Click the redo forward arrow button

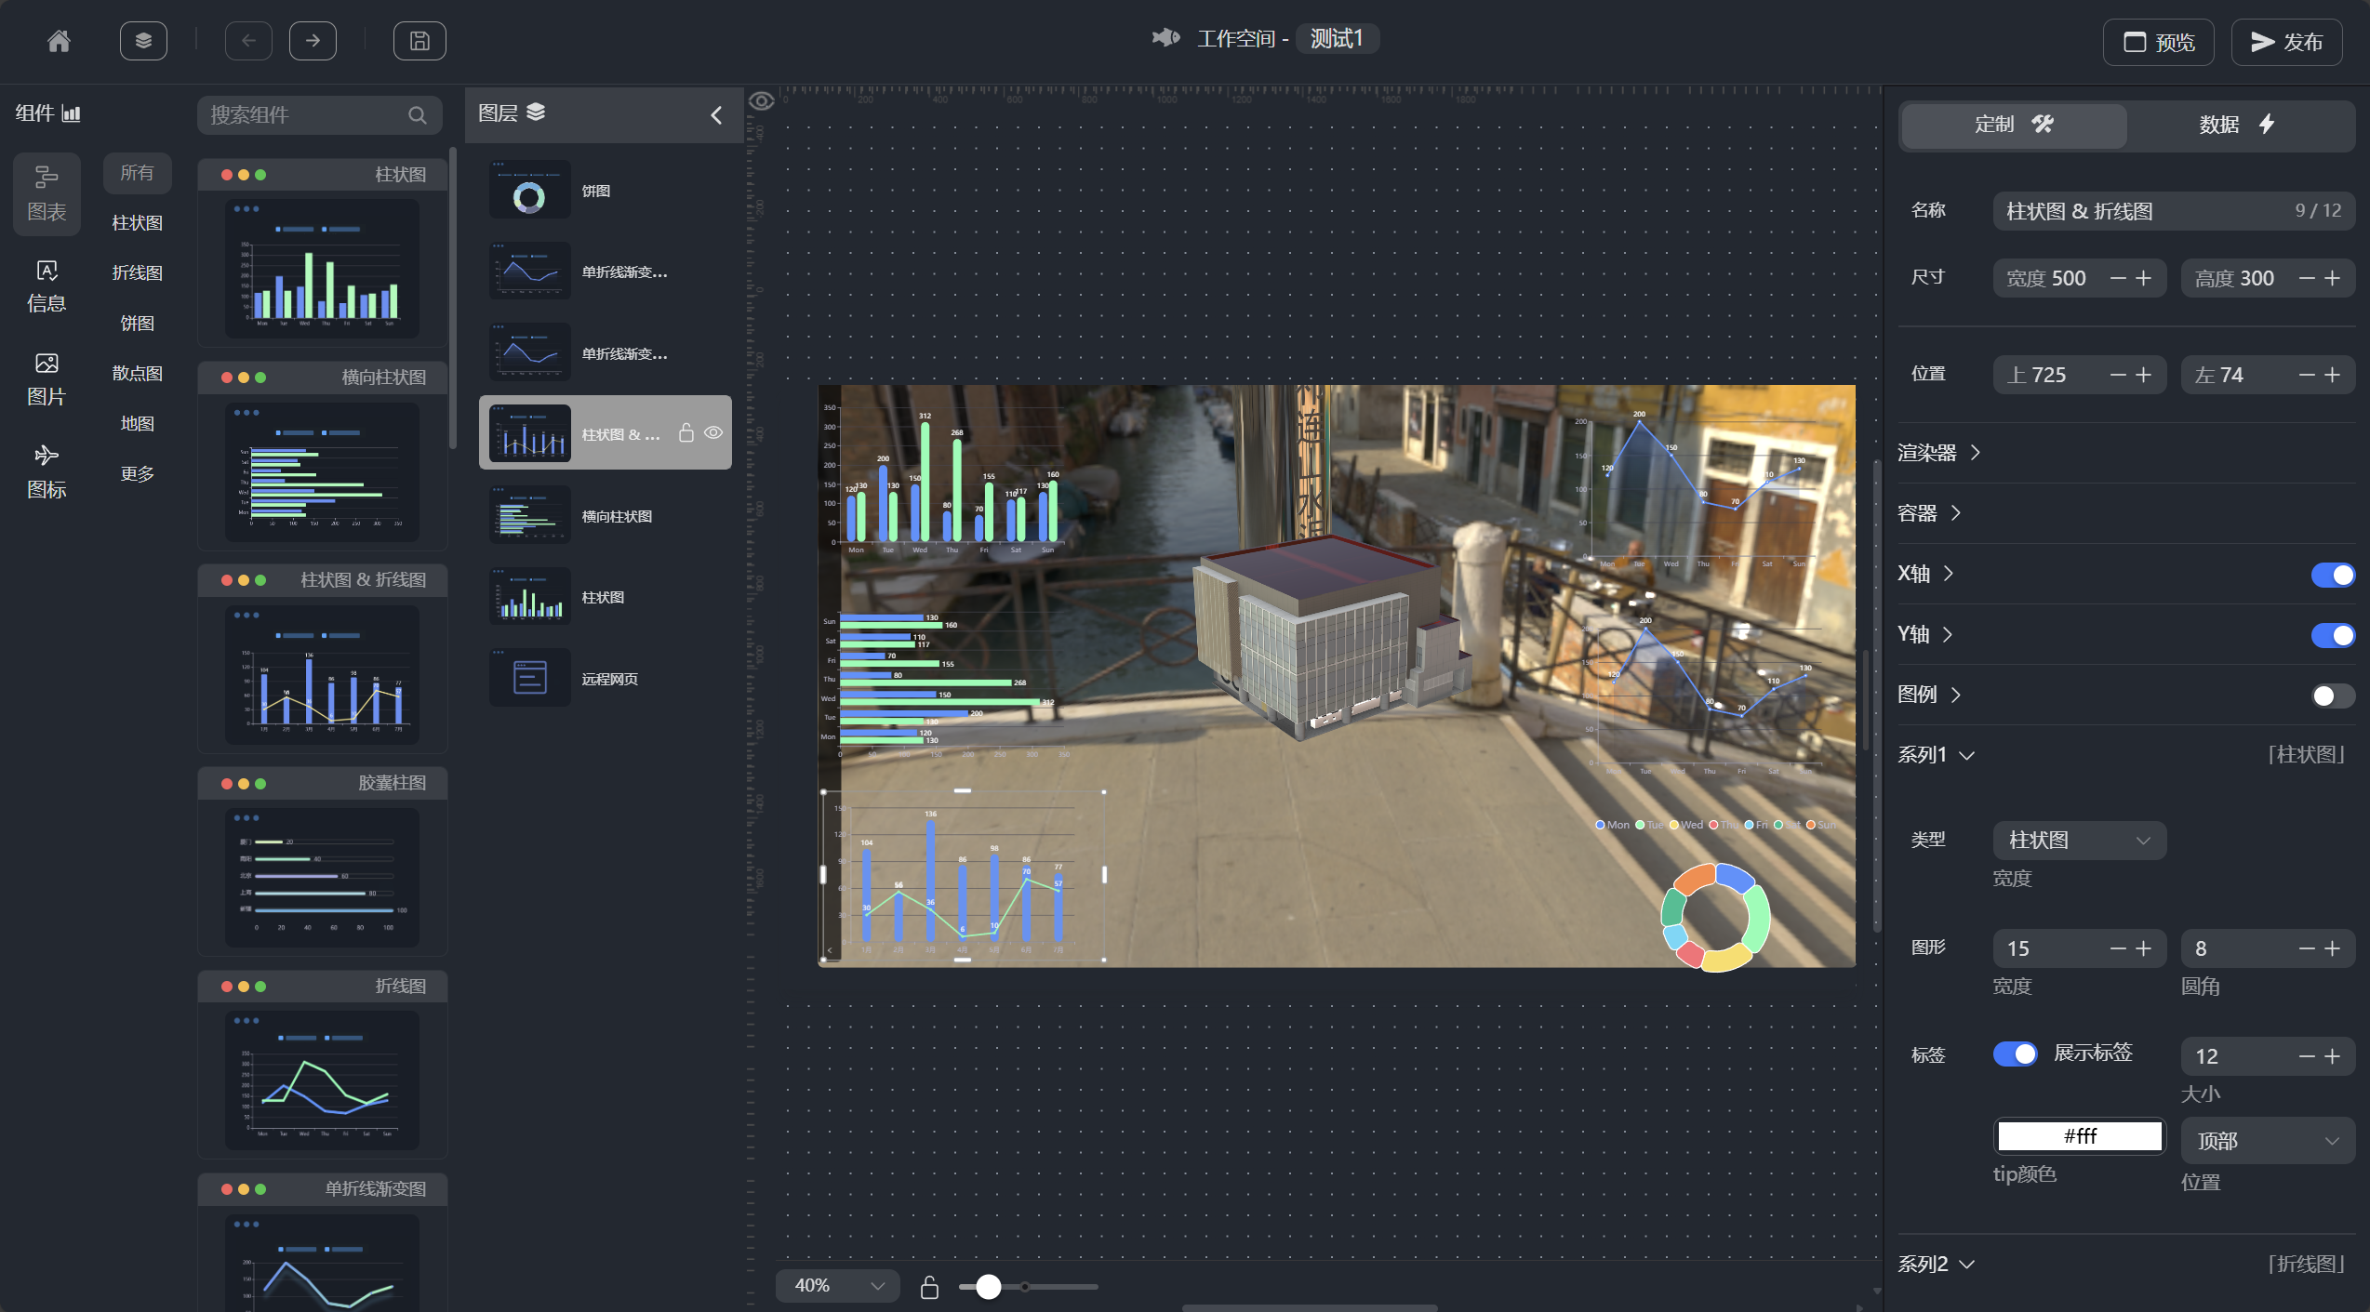313,41
